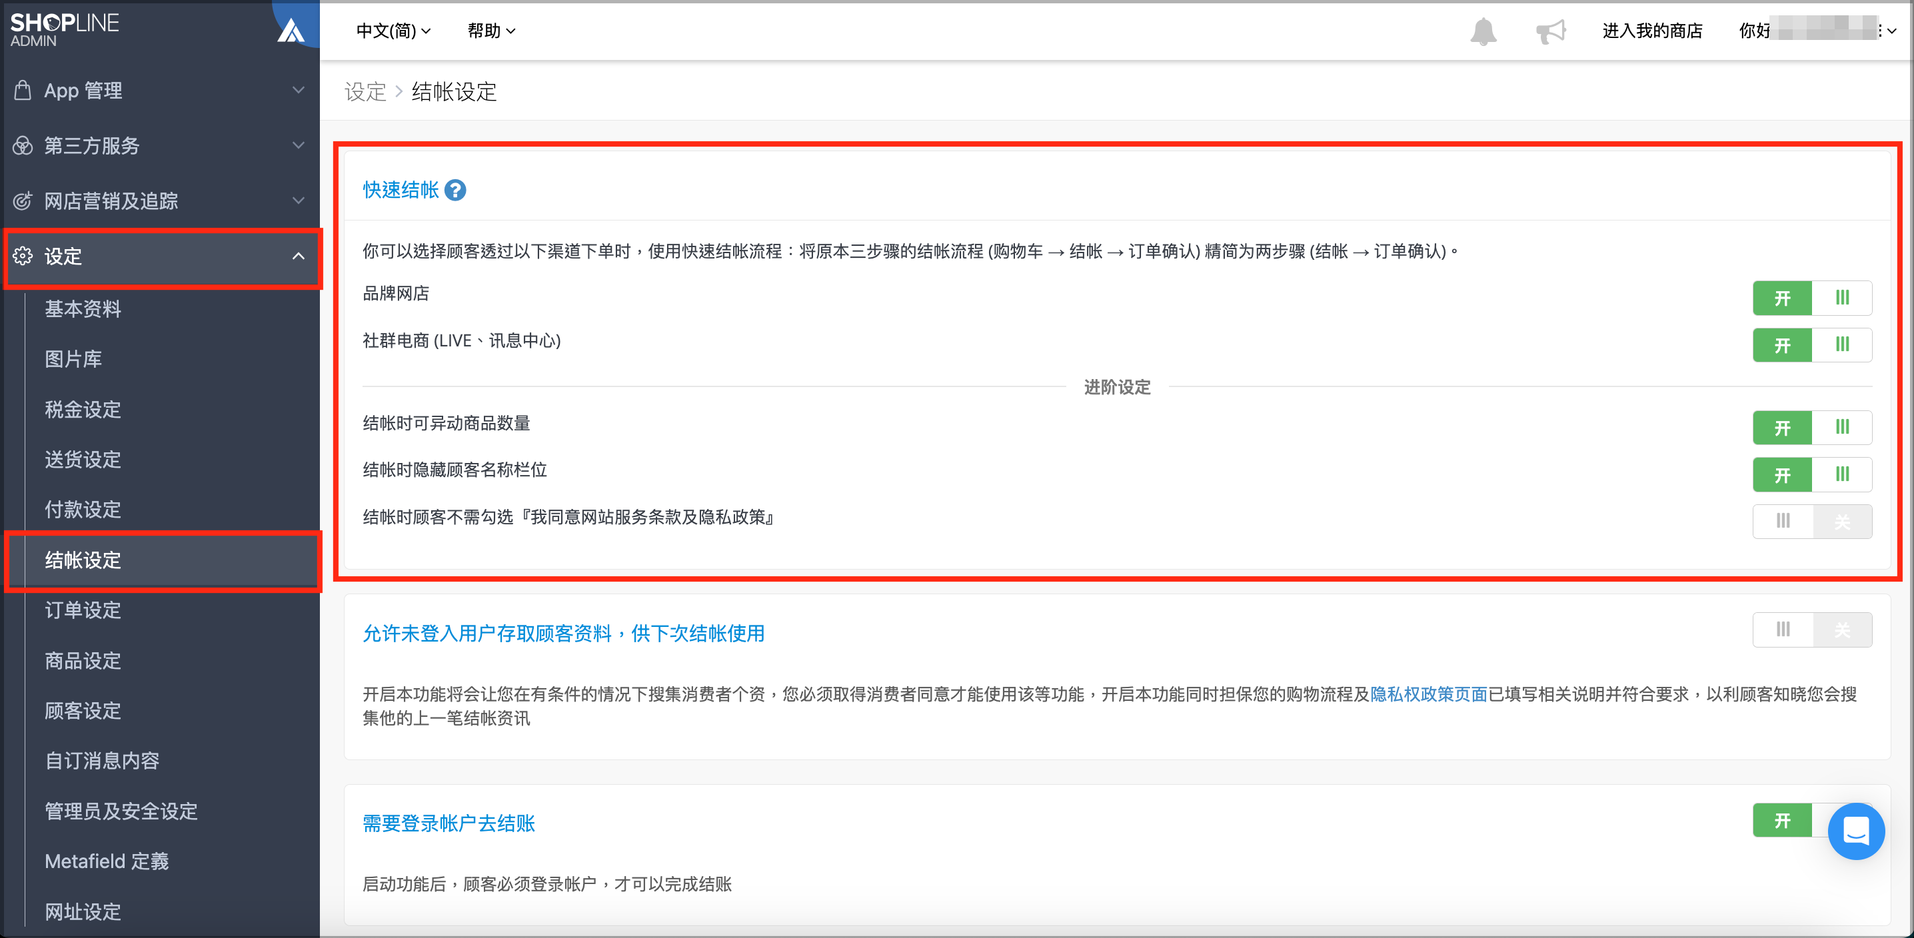Toggle 结帐时可异动商品数量 switch
Image resolution: width=1914 pixels, height=938 pixels.
1811,427
